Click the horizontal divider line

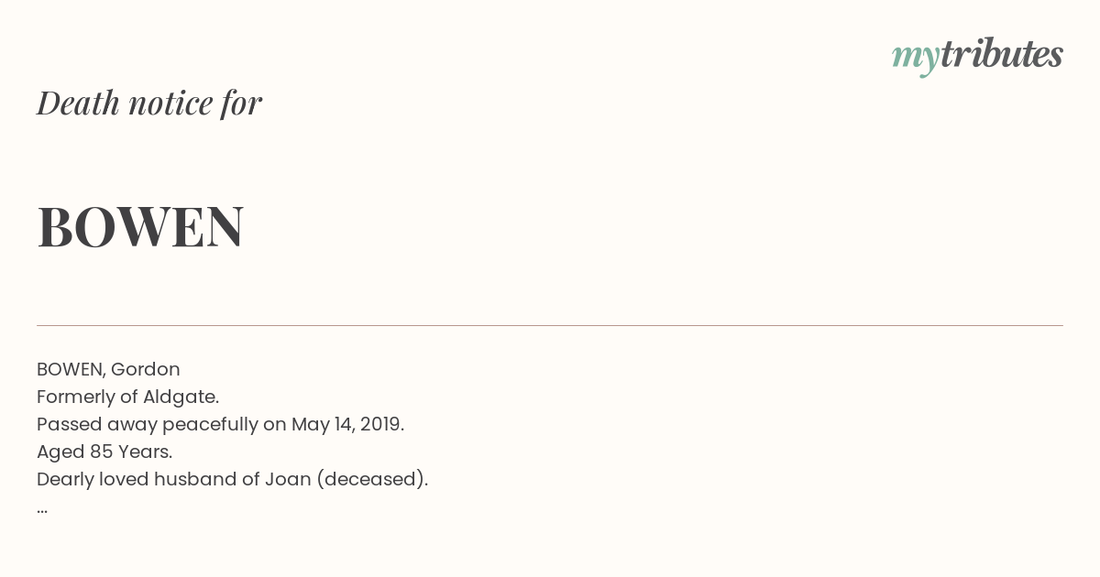(x=550, y=325)
